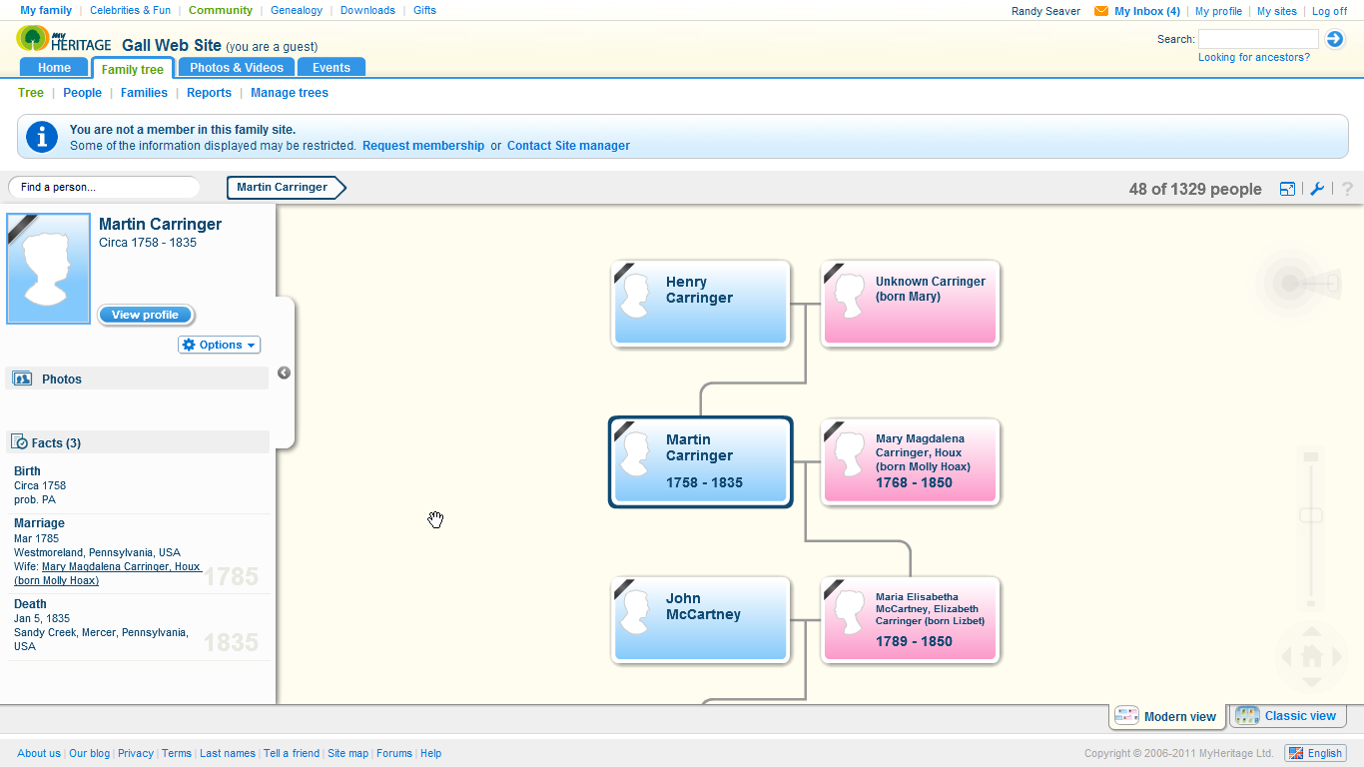Open the English language selector
The height and width of the screenshot is (767, 1364).
(x=1315, y=753)
